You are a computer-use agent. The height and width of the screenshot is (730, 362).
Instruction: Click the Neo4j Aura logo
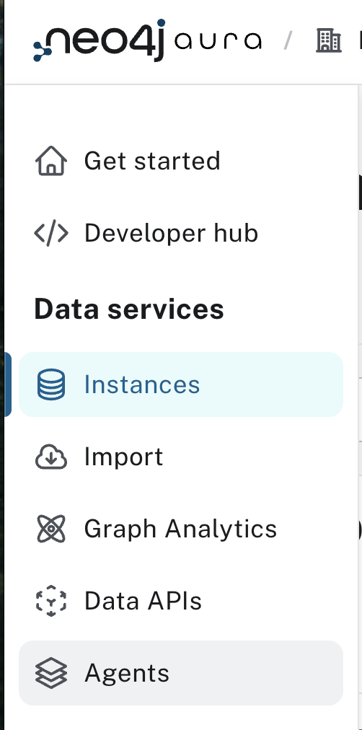pyautogui.click(x=148, y=40)
